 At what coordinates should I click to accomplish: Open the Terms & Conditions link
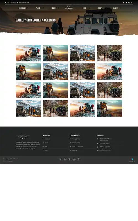(x=77, y=146)
